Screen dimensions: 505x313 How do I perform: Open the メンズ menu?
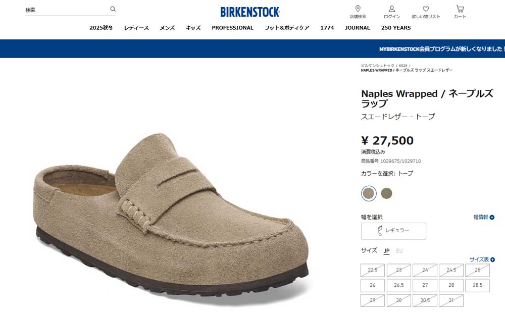tap(167, 28)
